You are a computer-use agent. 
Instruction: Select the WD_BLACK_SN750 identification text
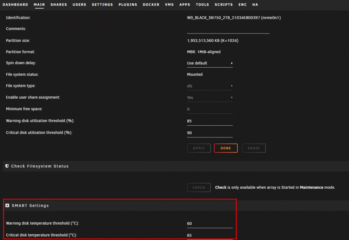pos(234,17)
